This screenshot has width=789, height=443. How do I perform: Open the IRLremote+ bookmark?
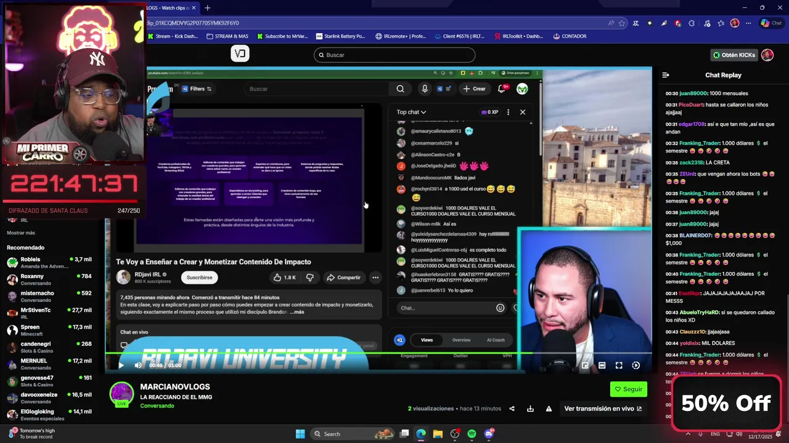[401, 36]
